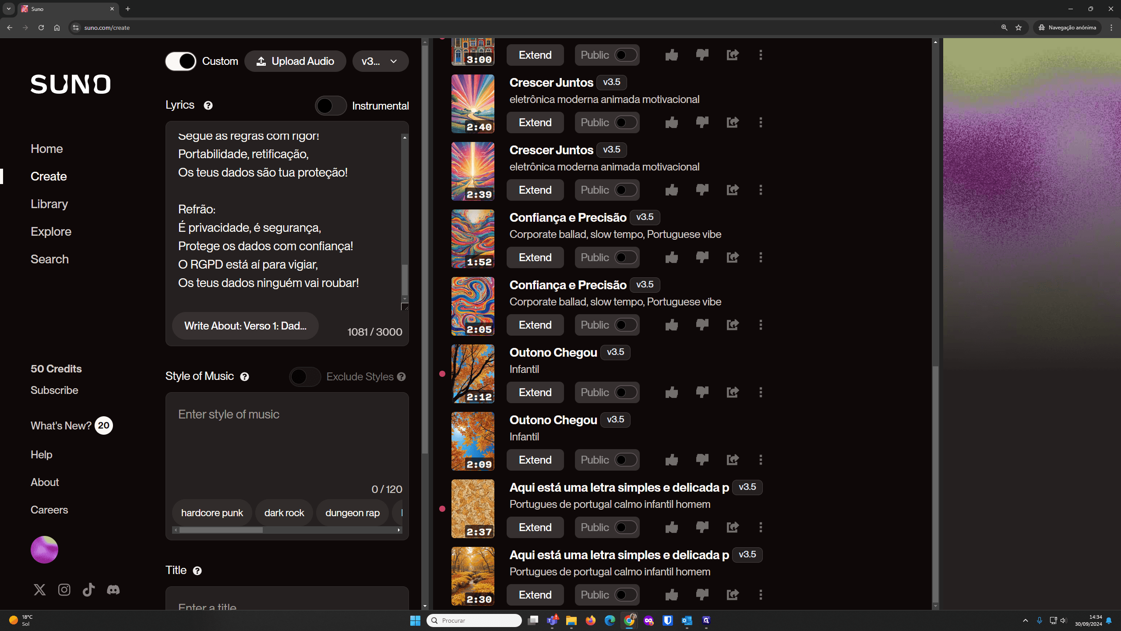This screenshot has width=1121, height=631.
Task: Expand the Windows system tray hidden icons
Action: click(x=1025, y=620)
